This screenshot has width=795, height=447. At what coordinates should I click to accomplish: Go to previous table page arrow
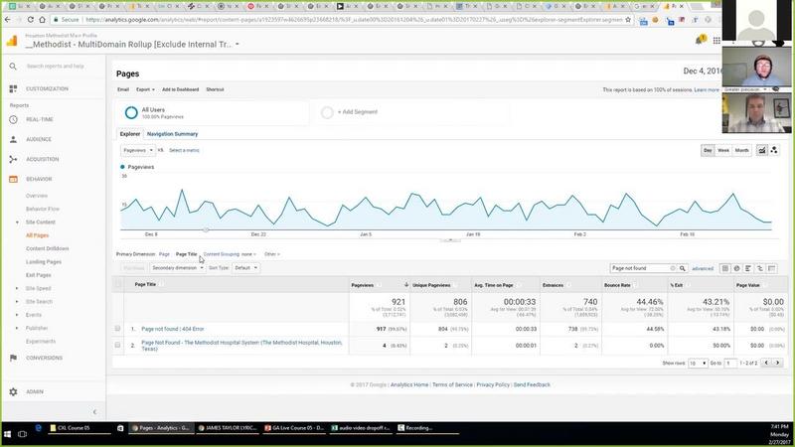pyautogui.click(x=766, y=363)
